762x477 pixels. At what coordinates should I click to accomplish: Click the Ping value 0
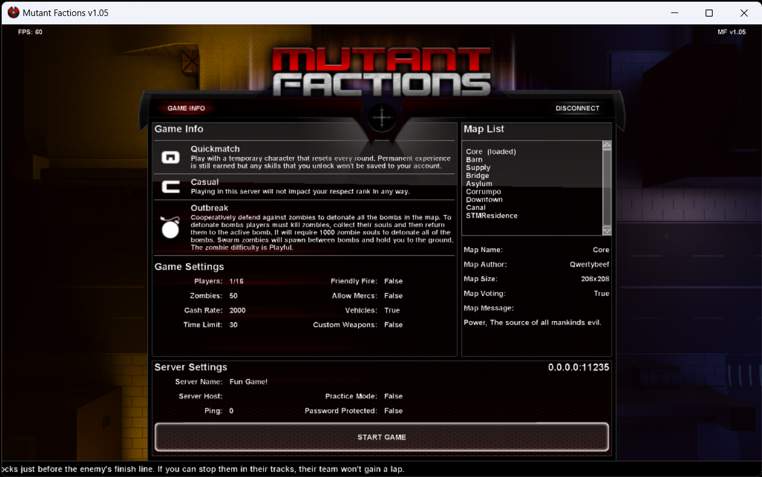pyautogui.click(x=232, y=411)
